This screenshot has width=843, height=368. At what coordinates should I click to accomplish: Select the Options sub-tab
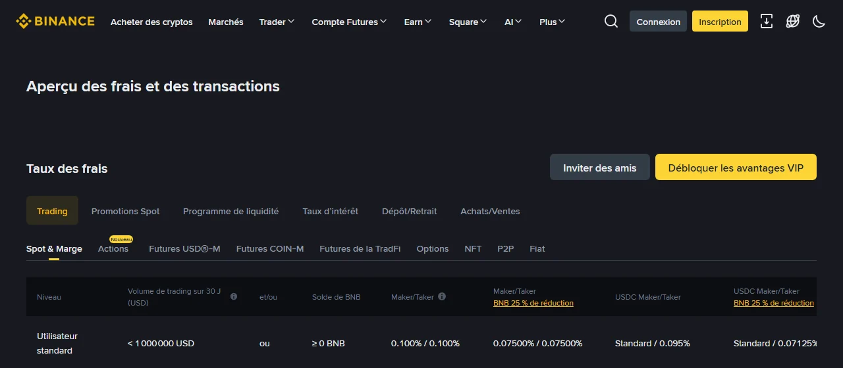coord(432,248)
